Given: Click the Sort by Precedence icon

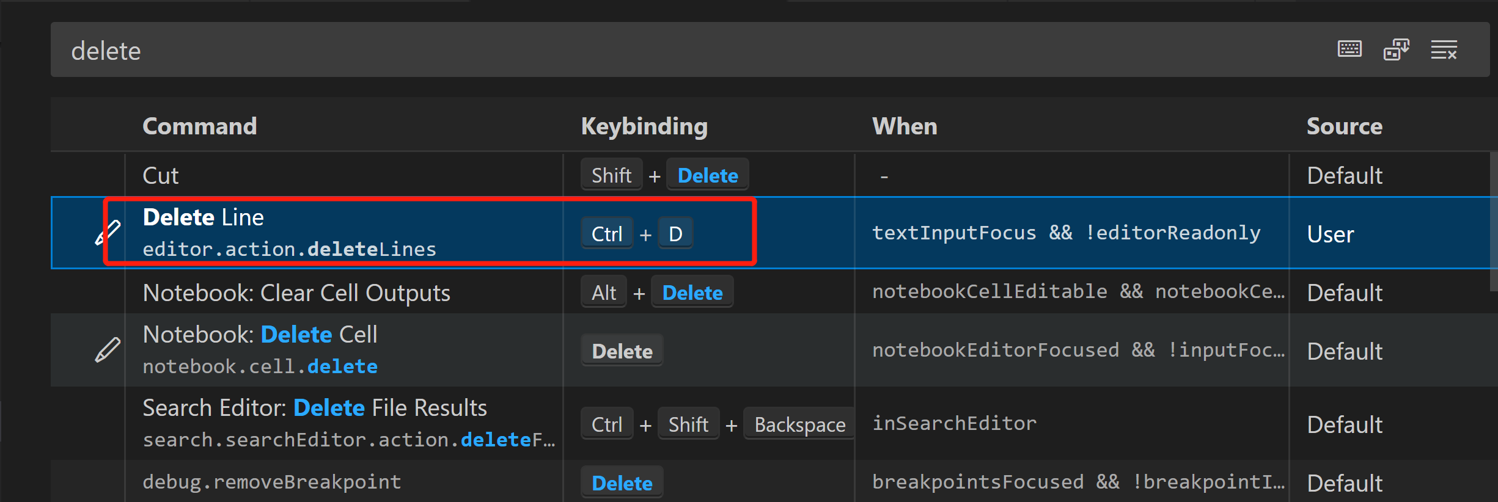Looking at the screenshot, I should tap(1397, 49).
